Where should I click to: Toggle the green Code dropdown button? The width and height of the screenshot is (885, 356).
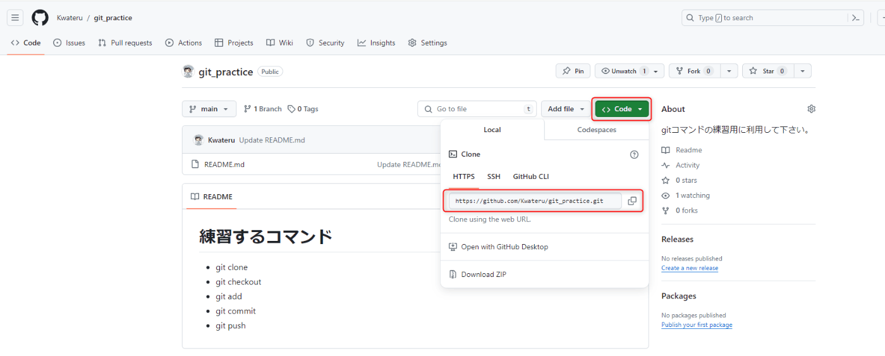click(x=622, y=109)
